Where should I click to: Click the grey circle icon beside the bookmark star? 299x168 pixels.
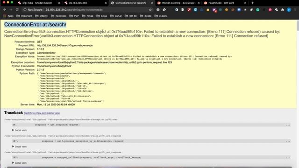[158, 10]
